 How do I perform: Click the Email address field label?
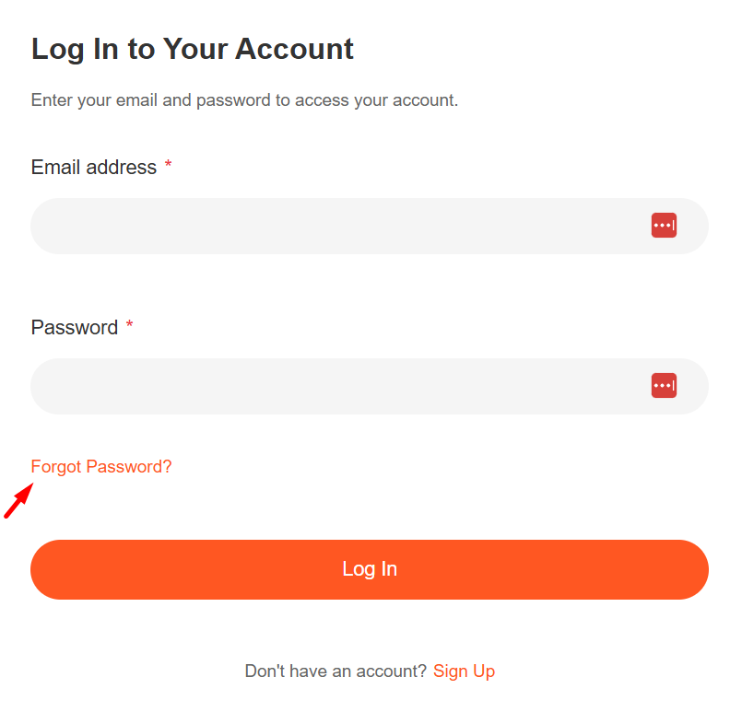coord(93,168)
